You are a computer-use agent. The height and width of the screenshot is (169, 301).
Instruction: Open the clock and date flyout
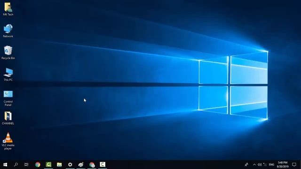[283, 165]
